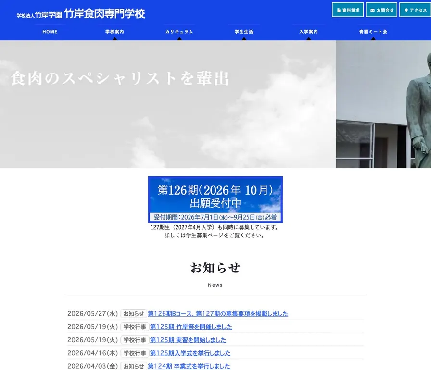Open 第126期Bコース、第127期の募集要項を掲載しました link
Viewport: 431px width, 370px height.
click(x=218, y=313)
